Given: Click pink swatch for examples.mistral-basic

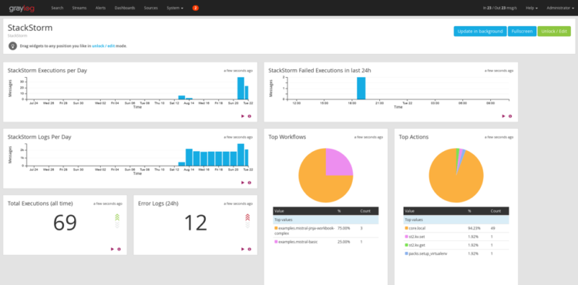Looking at the screenshot, I should [x=276, y=242].
